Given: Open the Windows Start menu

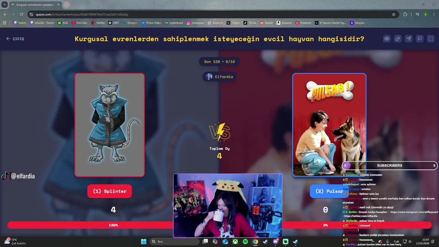Looking at the screenshot, I should (x=143, y=242).
